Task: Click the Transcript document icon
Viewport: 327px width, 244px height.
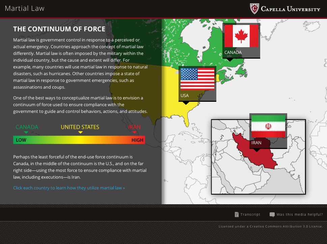Action: click(237, 214)
